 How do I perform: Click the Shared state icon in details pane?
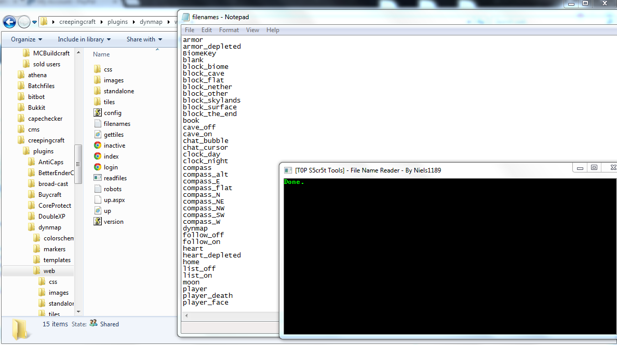point(93,323)
